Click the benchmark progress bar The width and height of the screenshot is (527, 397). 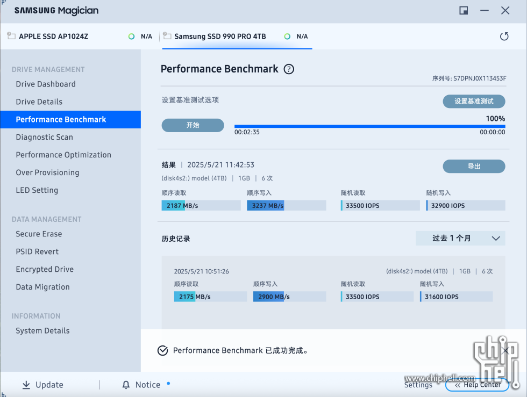[370, 126]
